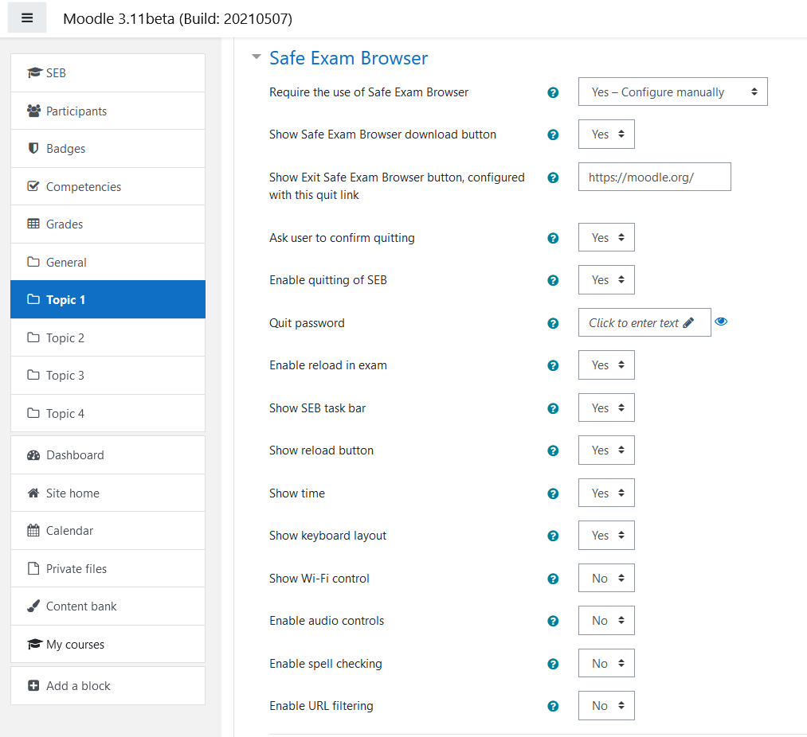Collapse the Safe Exam Browser section triangle
This screenshot has height=737, width=807.
pos(257,57)
